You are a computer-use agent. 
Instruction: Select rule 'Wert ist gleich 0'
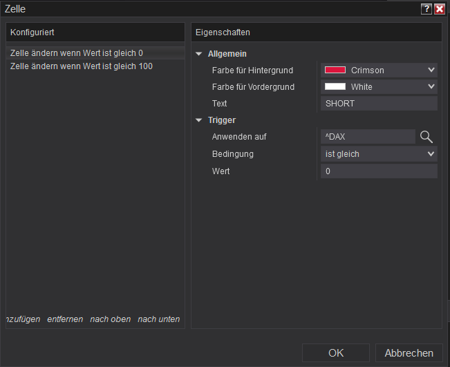pyautogui.click(x=77, y=53)
